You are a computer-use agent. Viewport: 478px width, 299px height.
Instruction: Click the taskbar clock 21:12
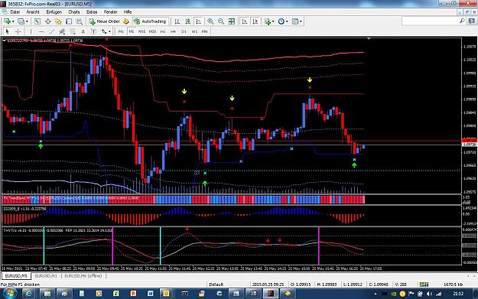(x=458, y=294)
